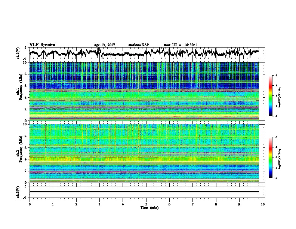
Task: Click the "station=KAP" label
Action: click(x=139, y=45)
